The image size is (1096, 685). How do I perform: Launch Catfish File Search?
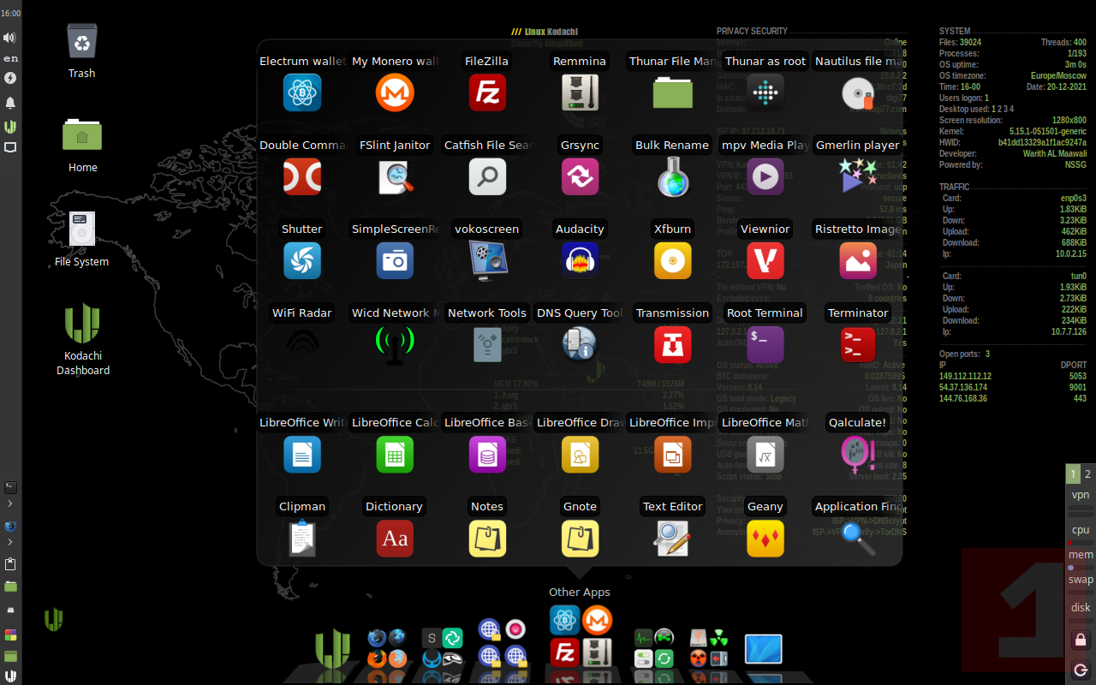487,176
